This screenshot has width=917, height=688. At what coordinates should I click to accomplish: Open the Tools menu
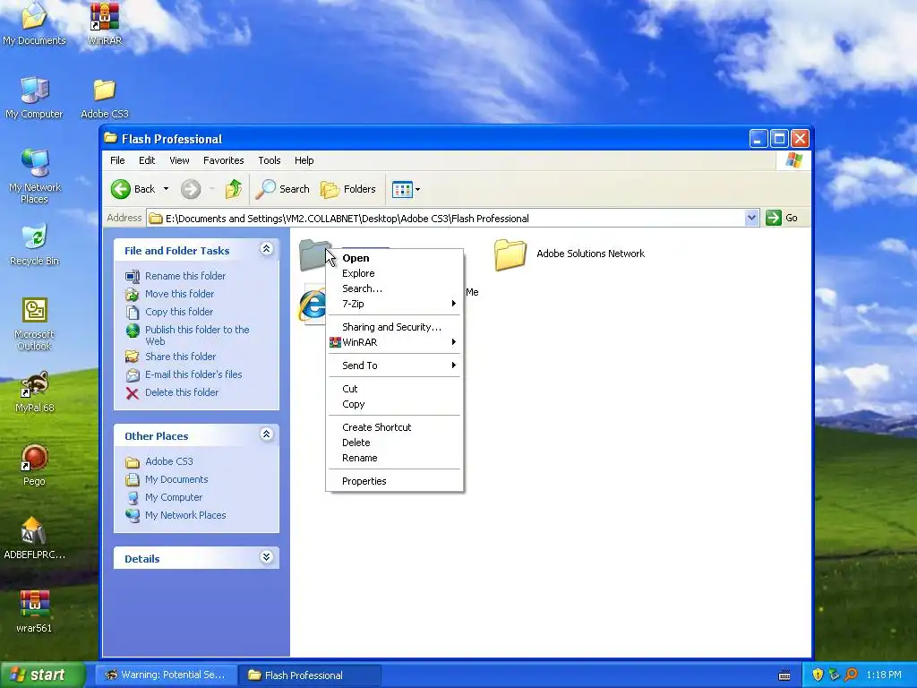click(270, 160)
